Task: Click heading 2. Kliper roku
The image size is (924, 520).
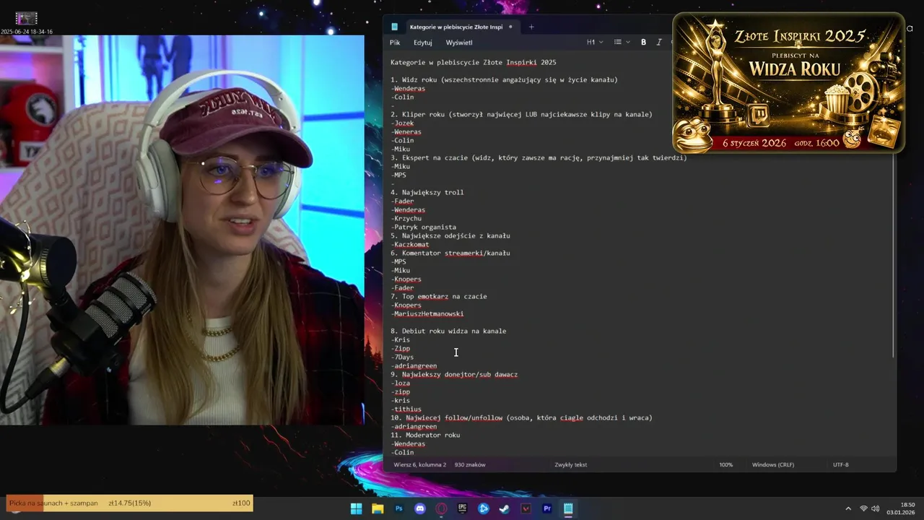Action: (x=521, y=114)
